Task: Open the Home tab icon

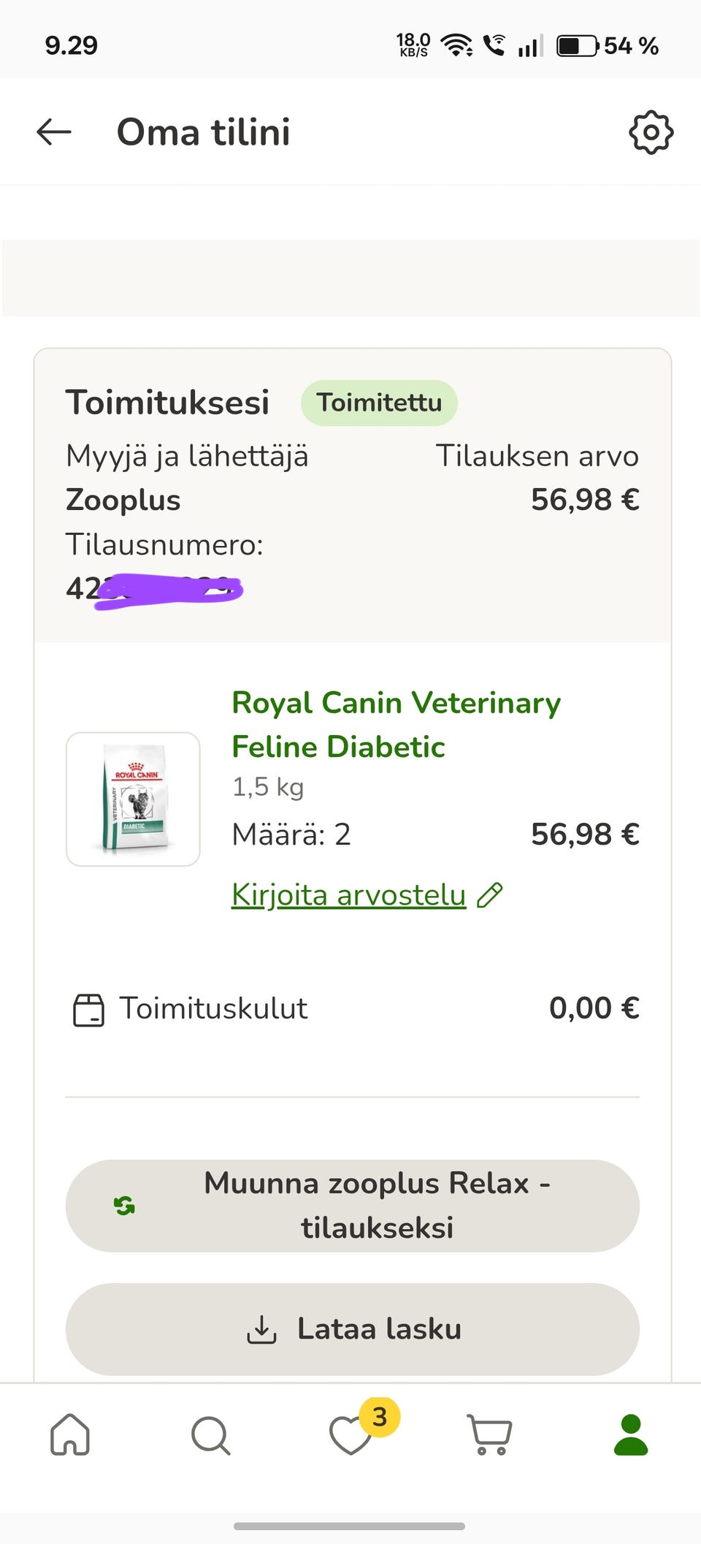Action: coord(70,1434)
